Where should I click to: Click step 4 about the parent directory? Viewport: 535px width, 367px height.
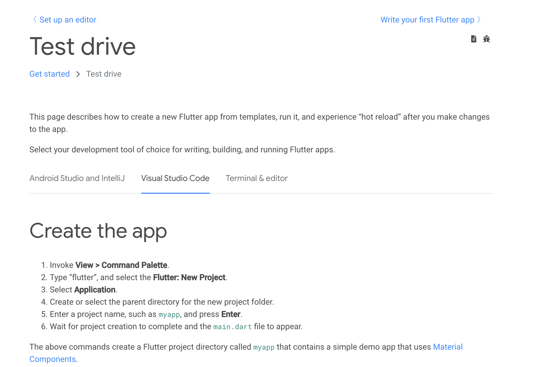[x=162, y=302]
